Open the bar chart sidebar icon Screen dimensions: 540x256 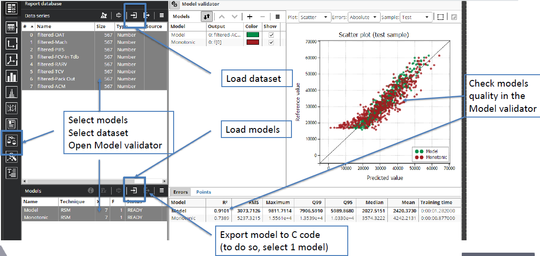click(x=12, y=76)
